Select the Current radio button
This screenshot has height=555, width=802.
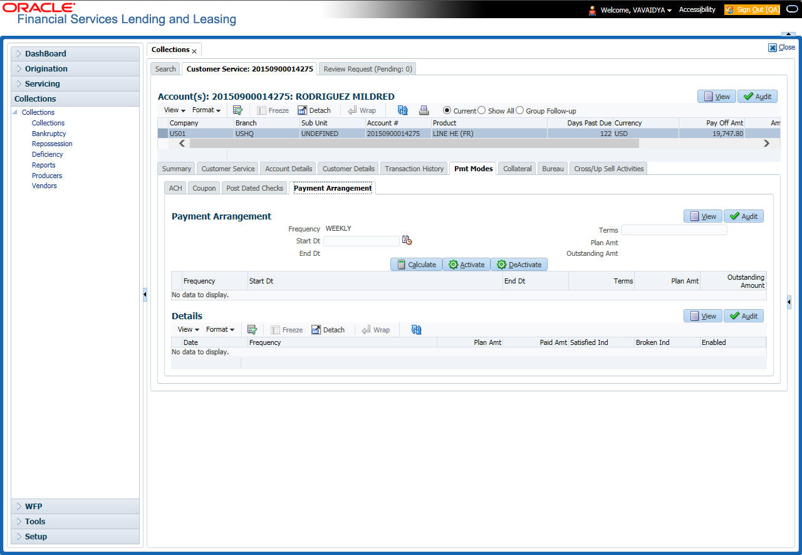[447, 110]
